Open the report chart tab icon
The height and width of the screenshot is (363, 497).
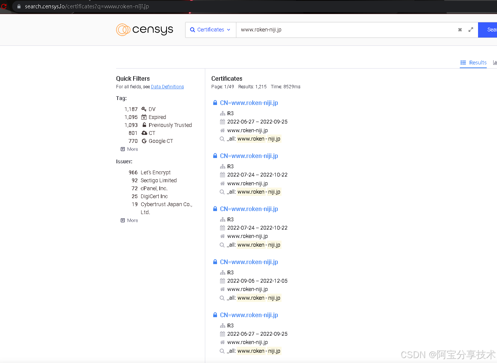point(495,63)
